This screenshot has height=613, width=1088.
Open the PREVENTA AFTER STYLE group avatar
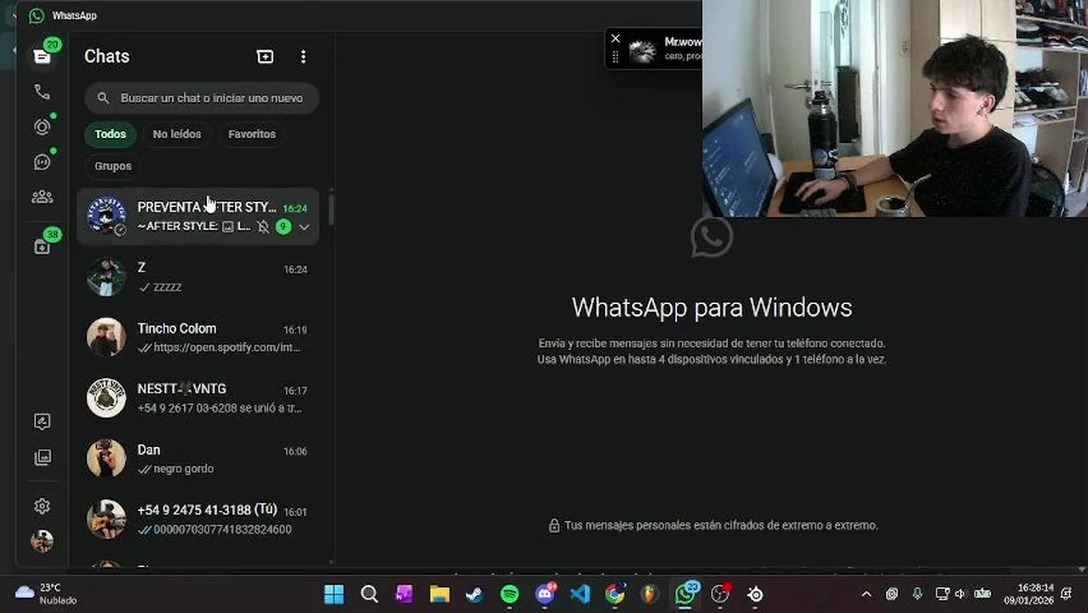point(106,216)
